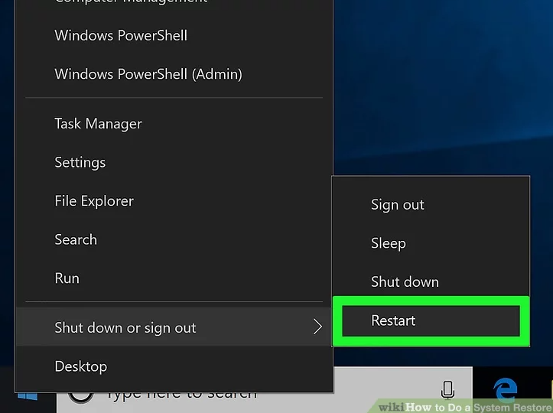Screen dimensions: 553x413
Task: Choose Desktop at the menu bottom
Action: (80, 366)
